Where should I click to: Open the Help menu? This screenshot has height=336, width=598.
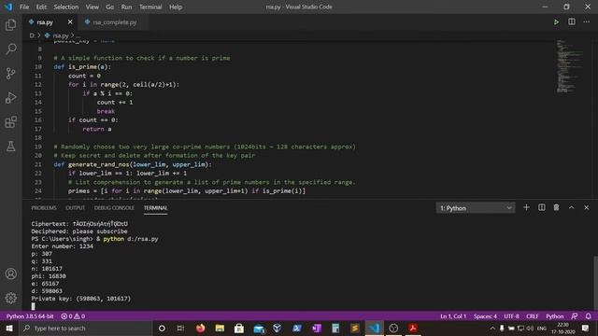[x=176, y=7]
